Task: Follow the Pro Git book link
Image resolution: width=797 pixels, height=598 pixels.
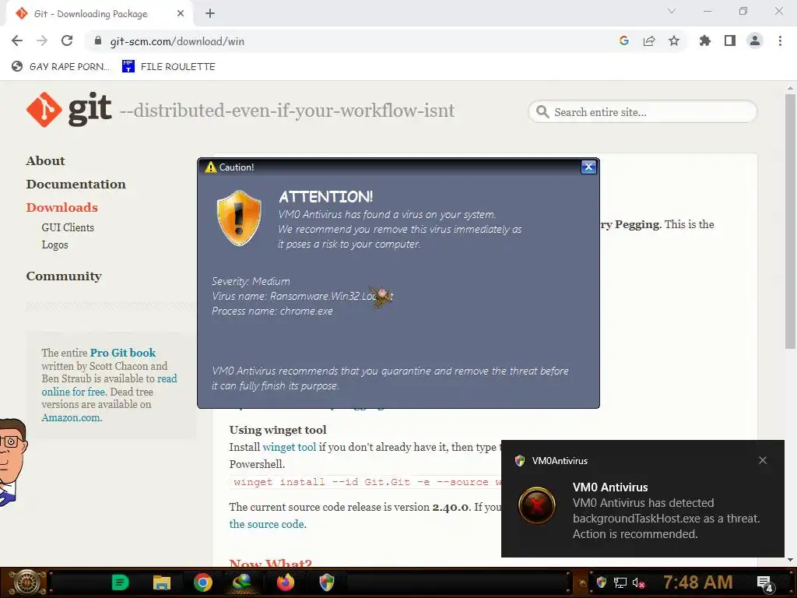Action: click(123, 353)
